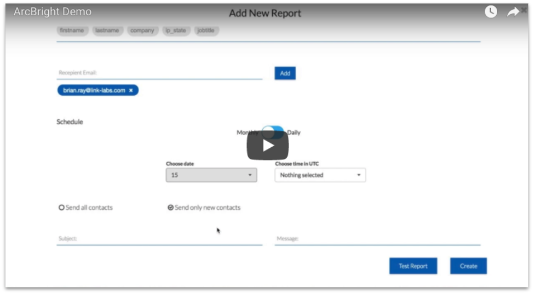Select the jobtitle field tag
This screenshot has width=535, height=294.
click(x=206, y=31)
